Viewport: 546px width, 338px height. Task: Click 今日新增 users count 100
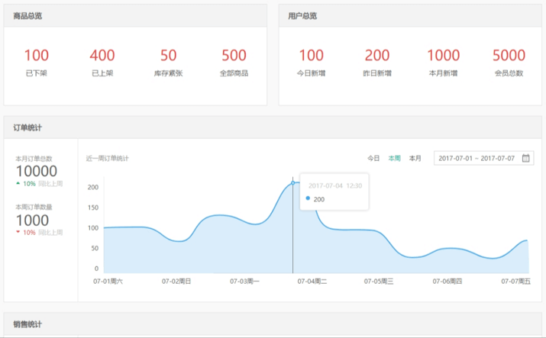click(x=311, y=55)
